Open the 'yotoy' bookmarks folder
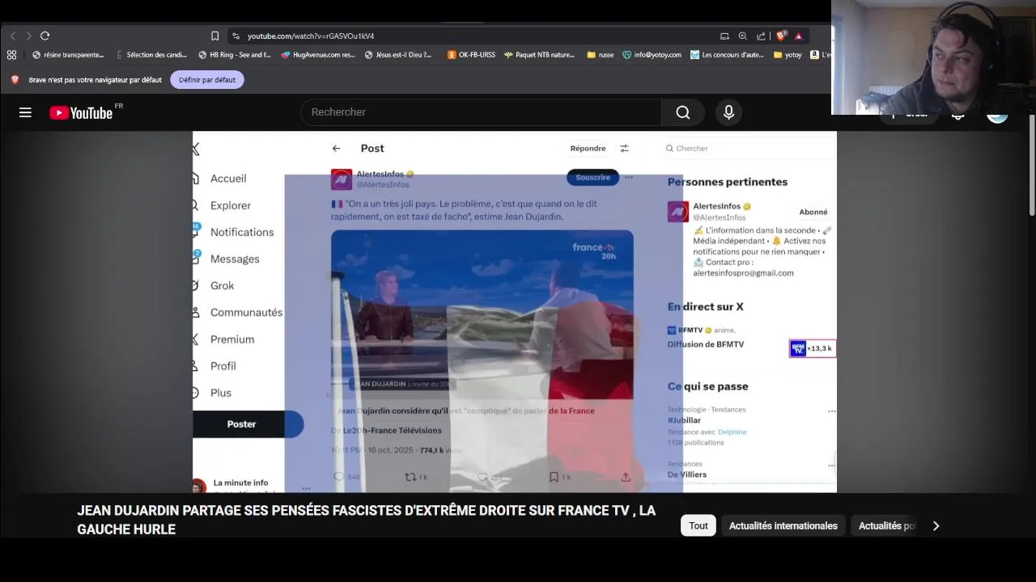 788,55
